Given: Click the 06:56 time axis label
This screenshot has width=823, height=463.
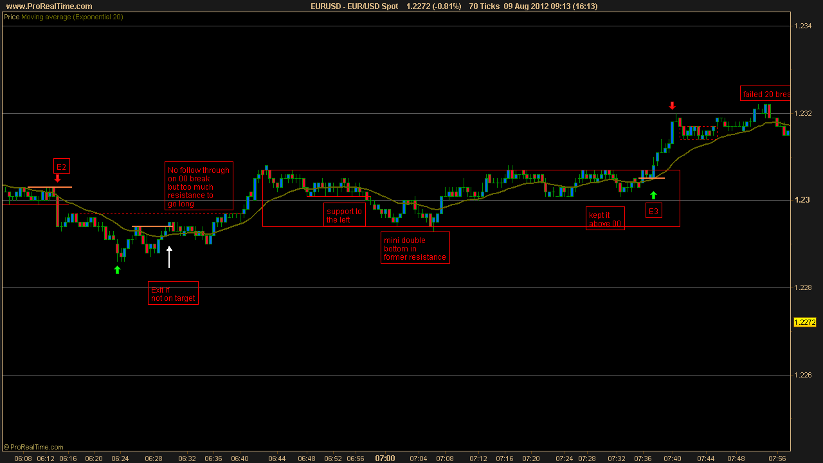Looking at the screenshot, I should 356,458.
